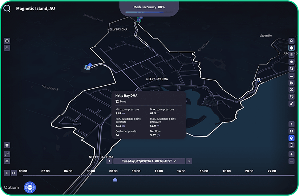Viewport: 299px width, 196px height.
Task: Zoom in the map with plus button
Action: (291, 154)
